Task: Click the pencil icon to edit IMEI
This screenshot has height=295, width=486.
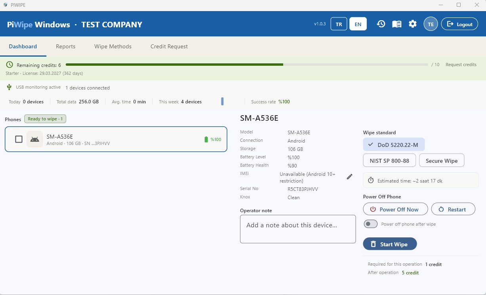Action: point(349,177)
